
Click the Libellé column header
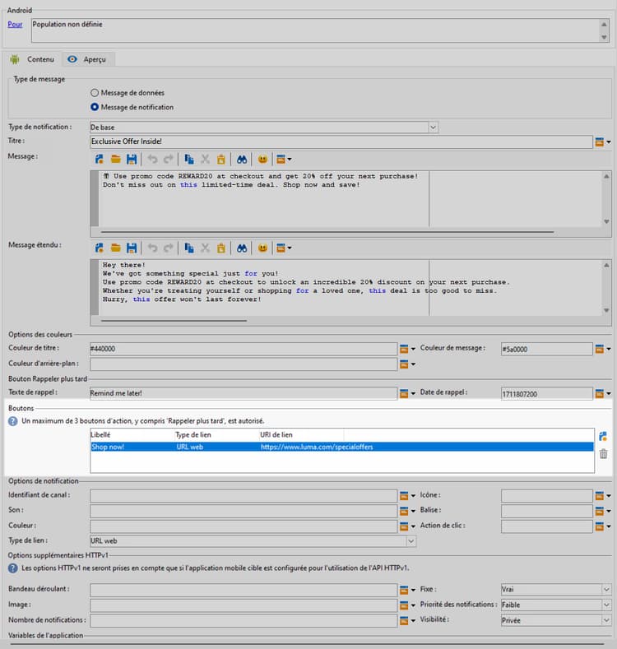click(x=132, y=434)
